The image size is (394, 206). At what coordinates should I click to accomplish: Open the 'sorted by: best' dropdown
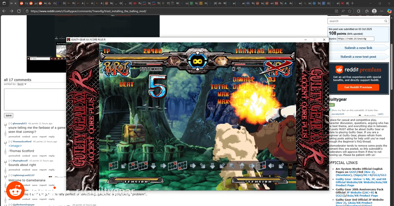(x=22, y=84)
